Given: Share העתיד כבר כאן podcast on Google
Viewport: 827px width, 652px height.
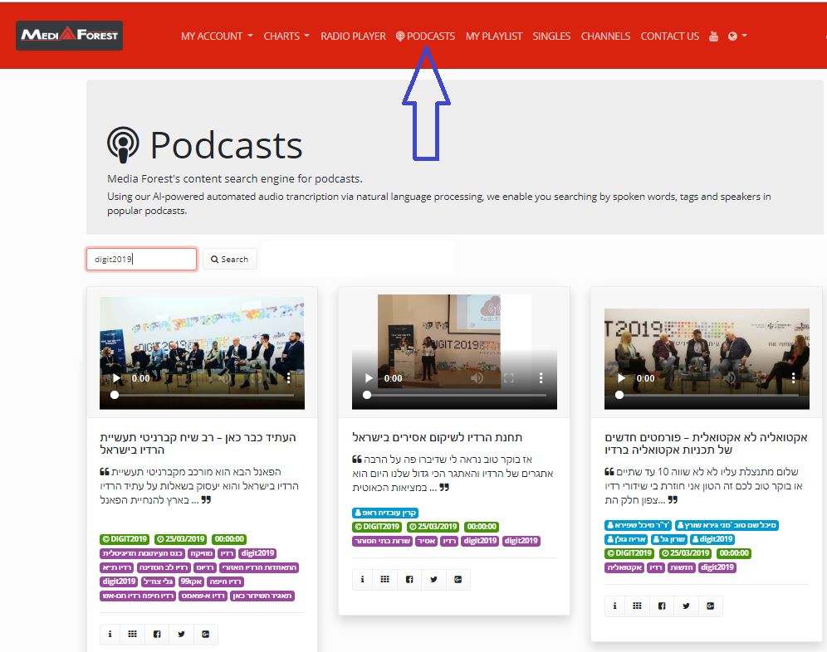Looking at the screenshot, I should 205,634.
